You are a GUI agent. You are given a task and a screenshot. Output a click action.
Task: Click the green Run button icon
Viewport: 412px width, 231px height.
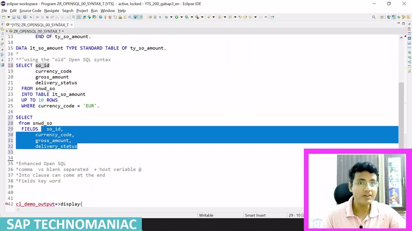[176, 17]
